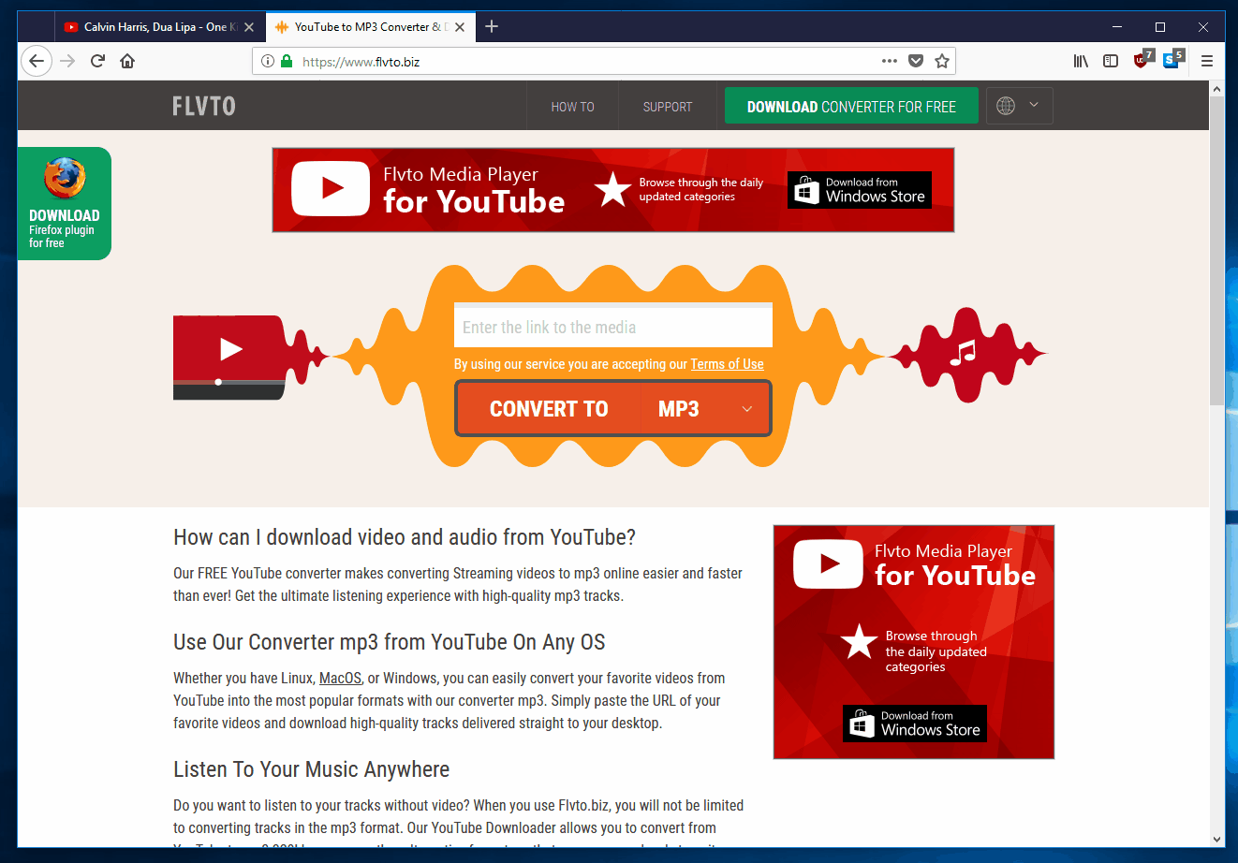Open the Library bookshelf icon
This screenshot has height=863, width=1238.
1081,61
